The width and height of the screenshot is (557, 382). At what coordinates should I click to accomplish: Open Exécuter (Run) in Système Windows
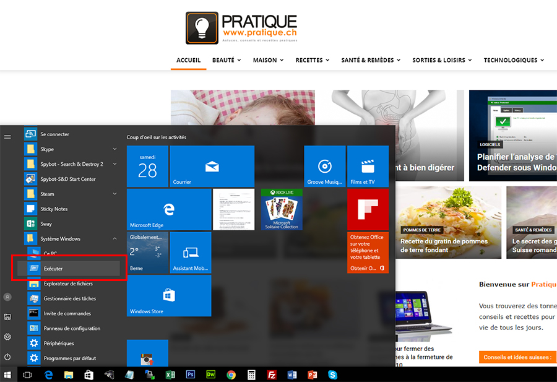tap(69, 269)
